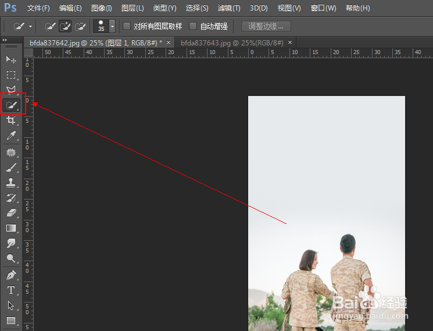Viewport: 433px width, 331px height.
Task: Select the Polygonal Lasso tool
Action: [11, 89]
